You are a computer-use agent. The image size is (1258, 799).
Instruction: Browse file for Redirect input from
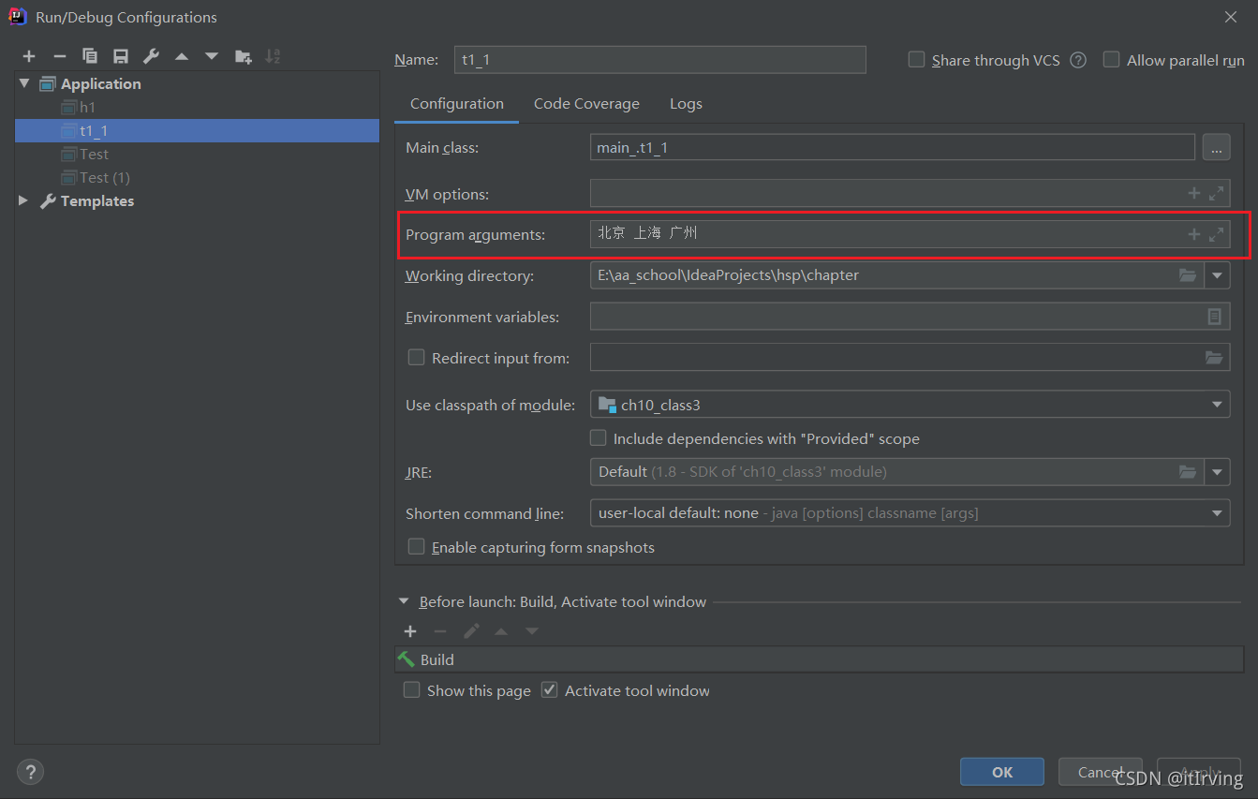(x=1214, y=357)
